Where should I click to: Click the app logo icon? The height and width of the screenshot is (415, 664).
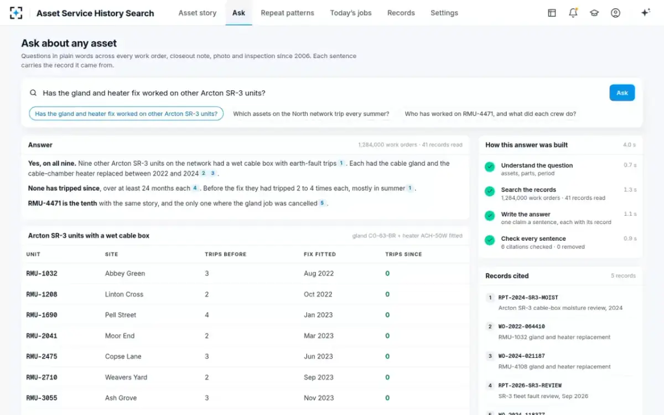16,13
